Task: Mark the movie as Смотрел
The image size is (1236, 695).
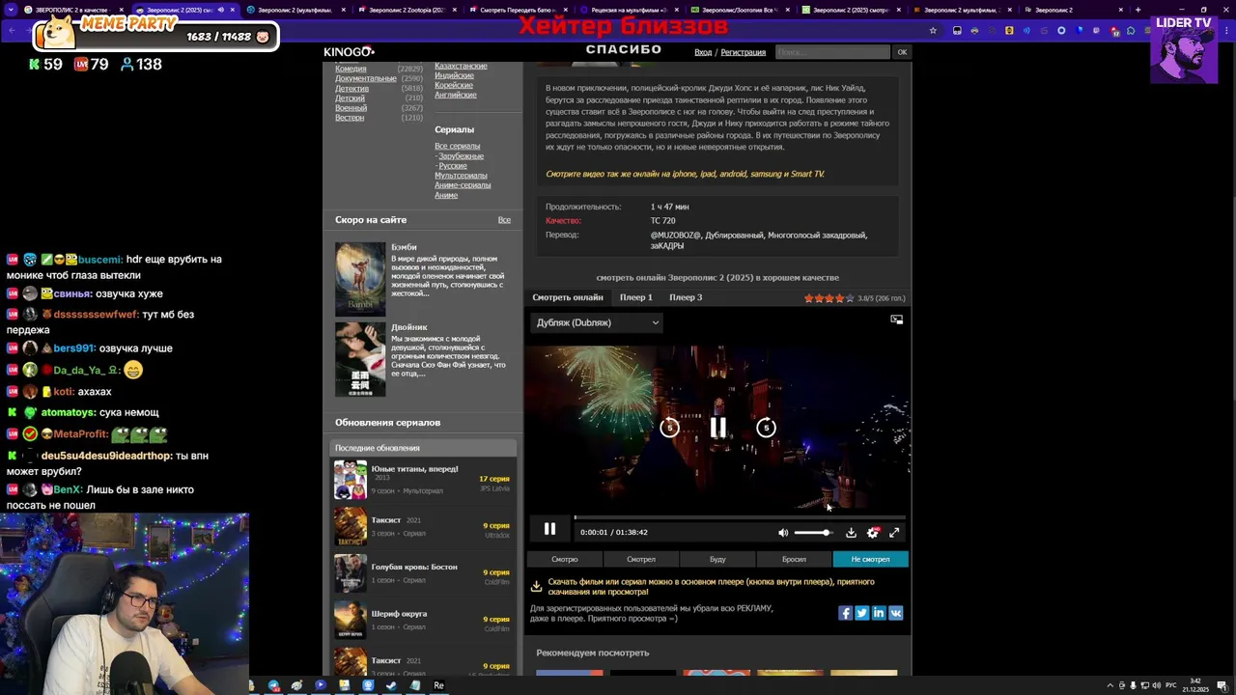Action: [641, 559]
